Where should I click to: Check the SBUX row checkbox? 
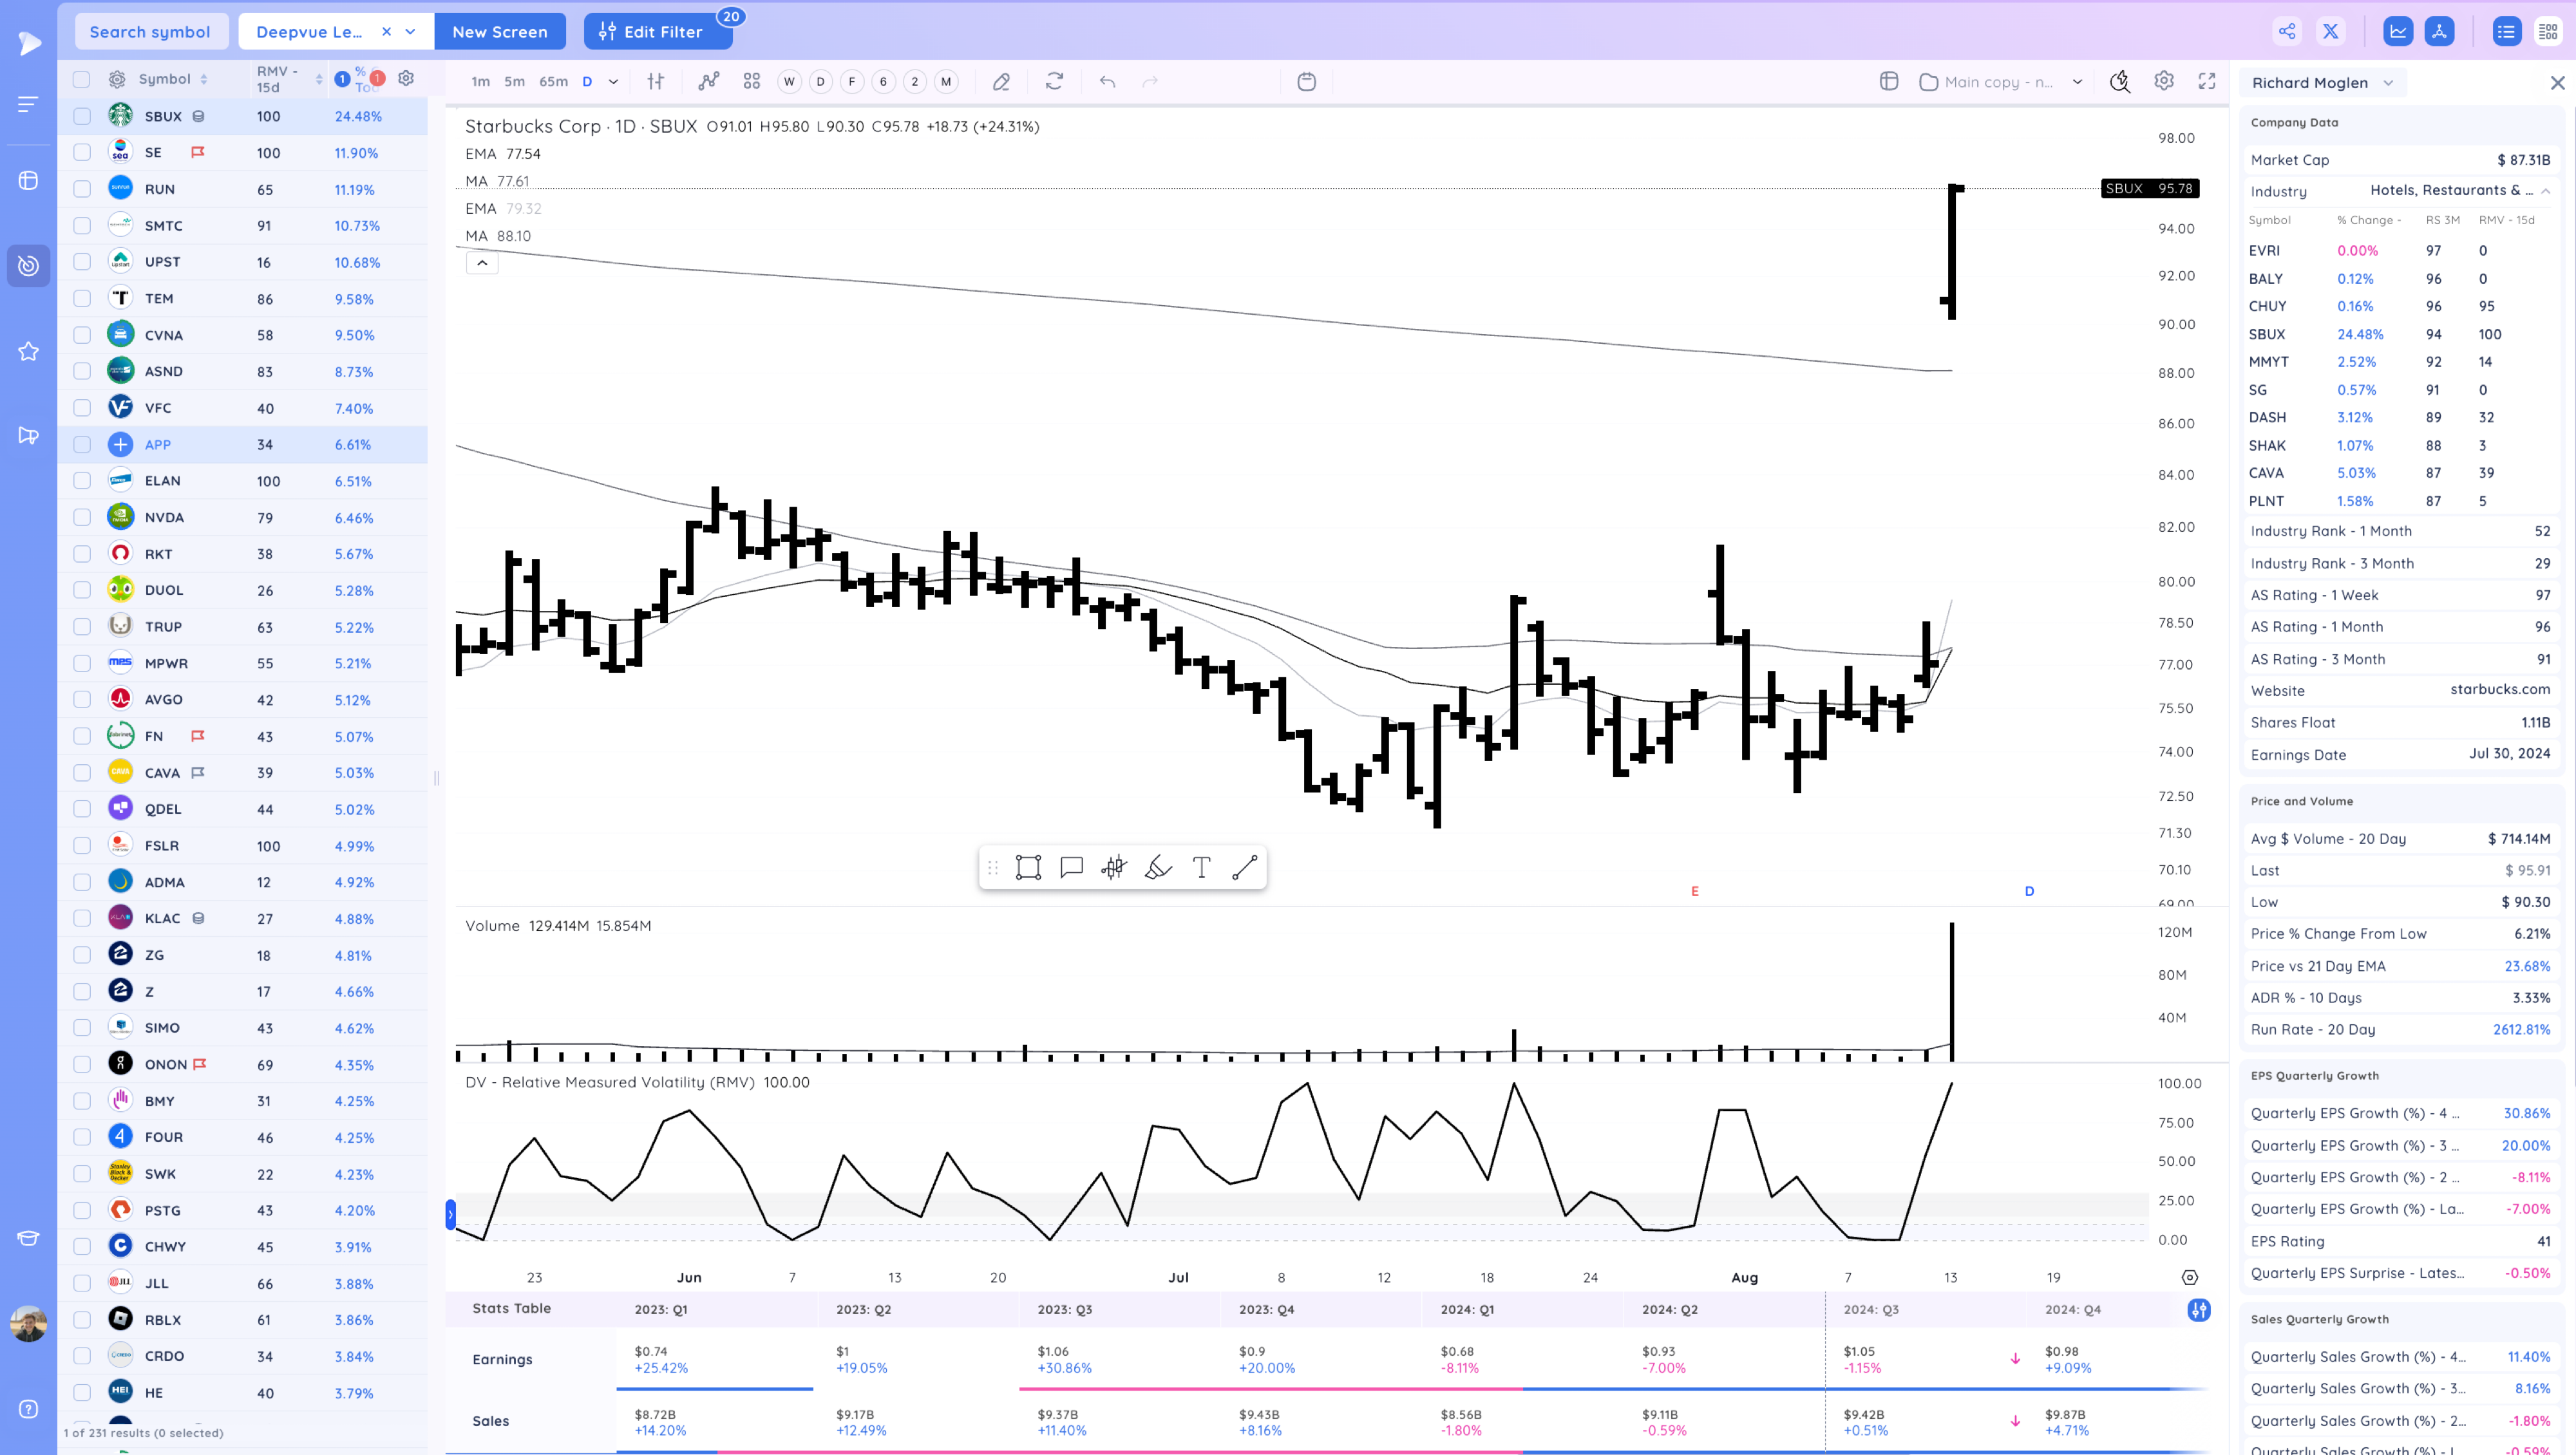click(82, 117)
